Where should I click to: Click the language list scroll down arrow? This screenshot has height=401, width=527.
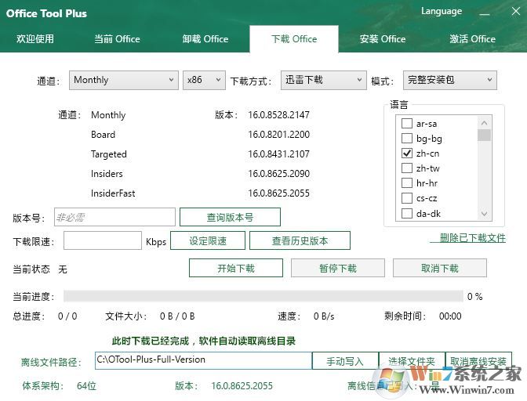pos(485,213)
